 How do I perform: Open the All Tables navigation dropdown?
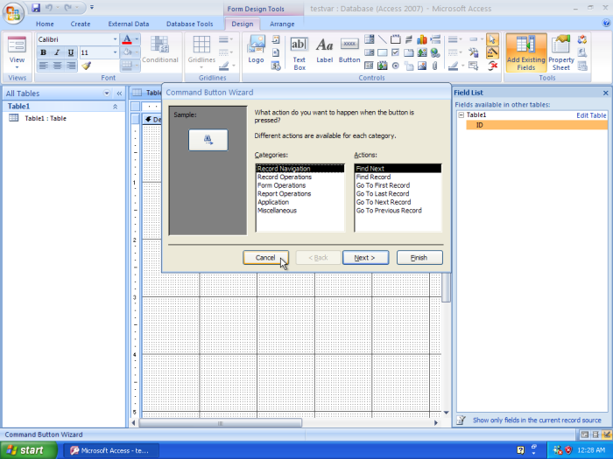coord(106,94)
